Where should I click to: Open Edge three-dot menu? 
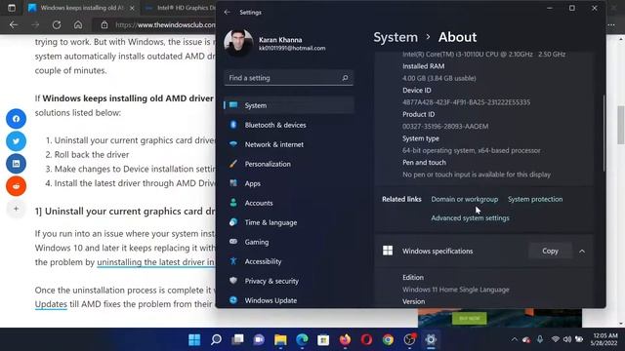pos(611,24)
